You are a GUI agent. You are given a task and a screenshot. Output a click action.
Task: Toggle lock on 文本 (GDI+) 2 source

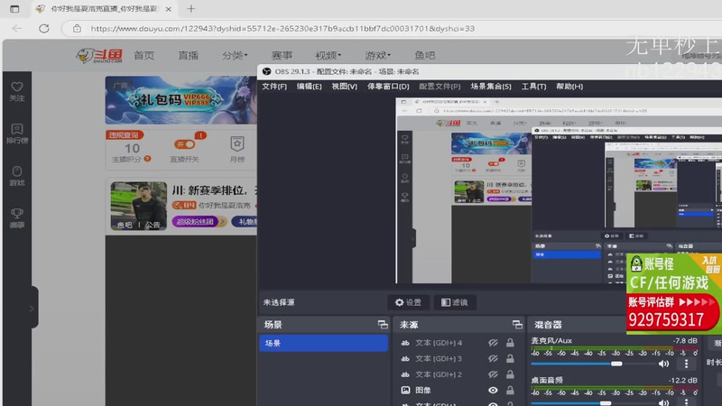point(510,374)
